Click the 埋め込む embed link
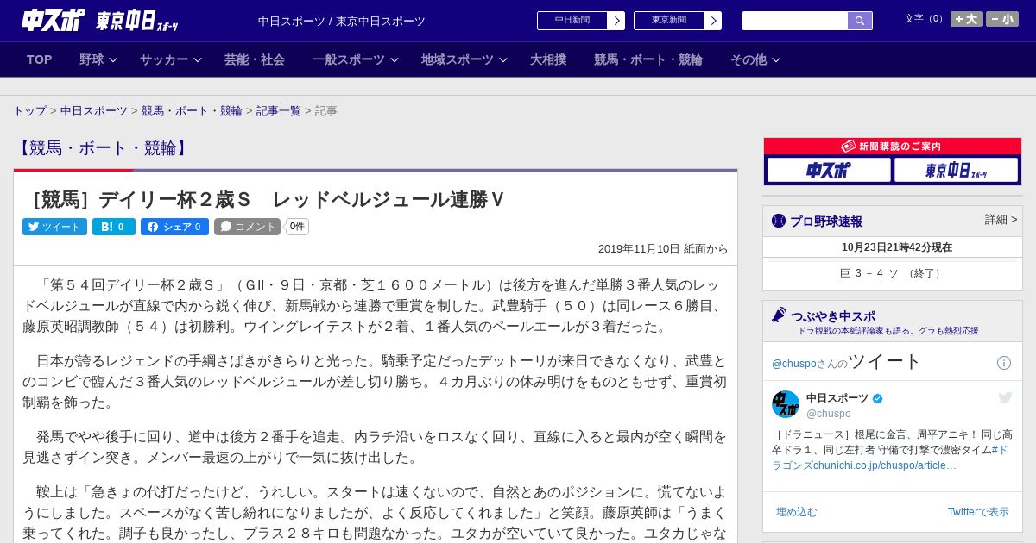 coord(796,512)
